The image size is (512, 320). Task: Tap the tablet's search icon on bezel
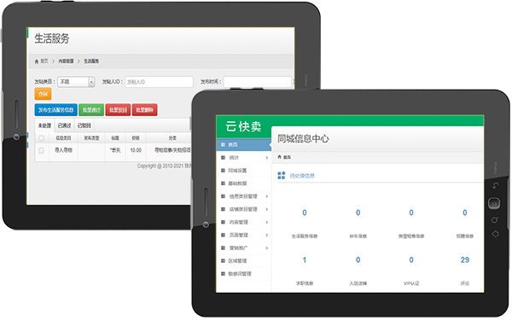pyautogui.click(x=495, y=220)
